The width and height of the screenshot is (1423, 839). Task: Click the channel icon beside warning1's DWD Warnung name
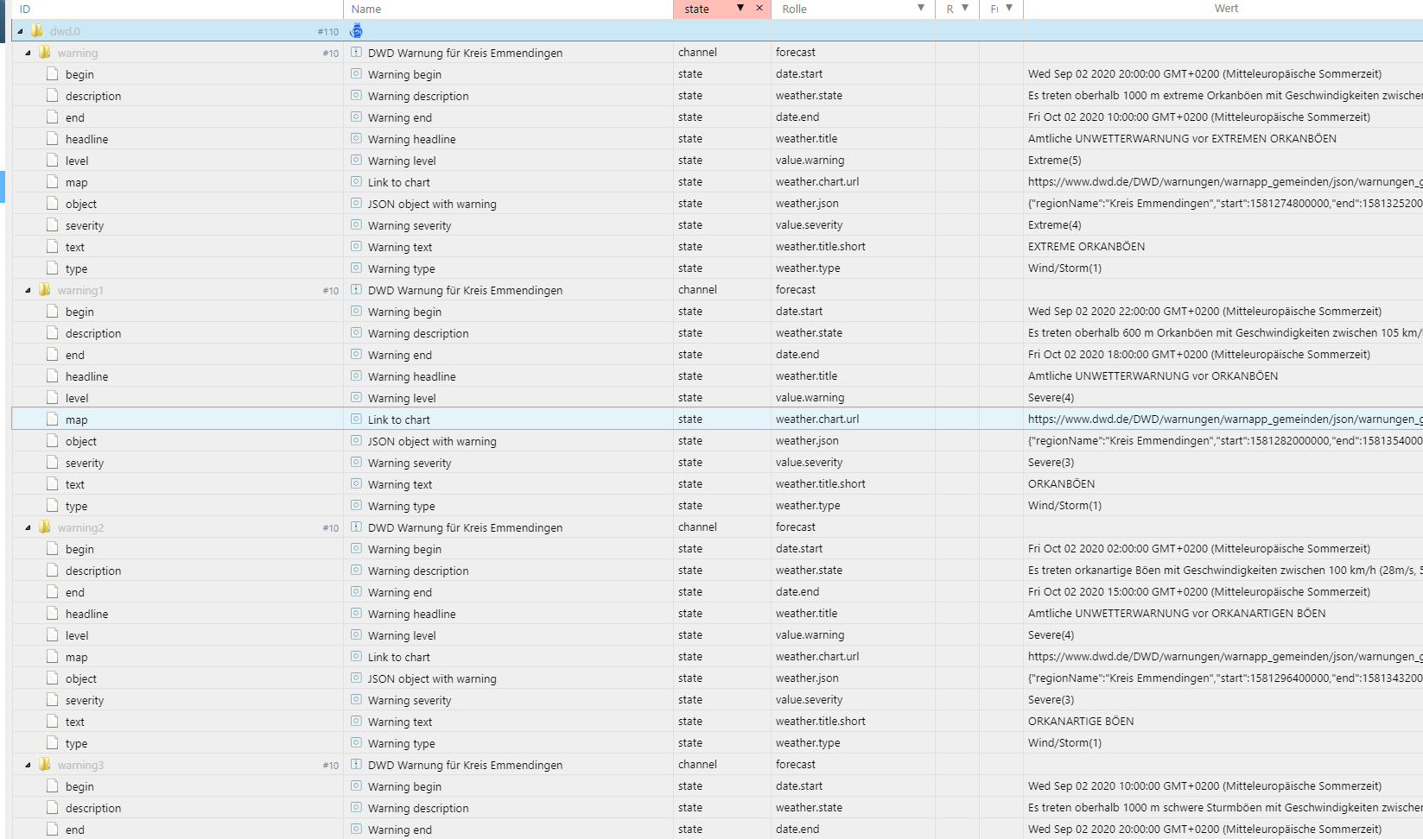tap(356, 290)
